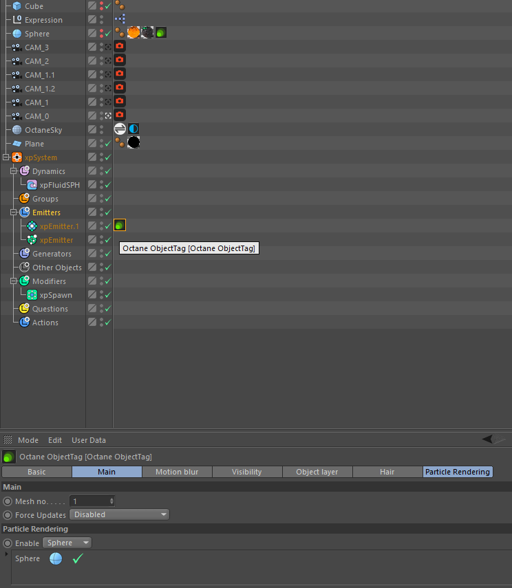Select the Cube object icon
The width and height of the screenshot is (512, 588).
(x=17, y=6)
